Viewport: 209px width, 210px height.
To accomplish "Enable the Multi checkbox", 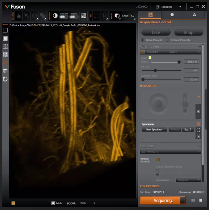I will (x=53, y=203).
